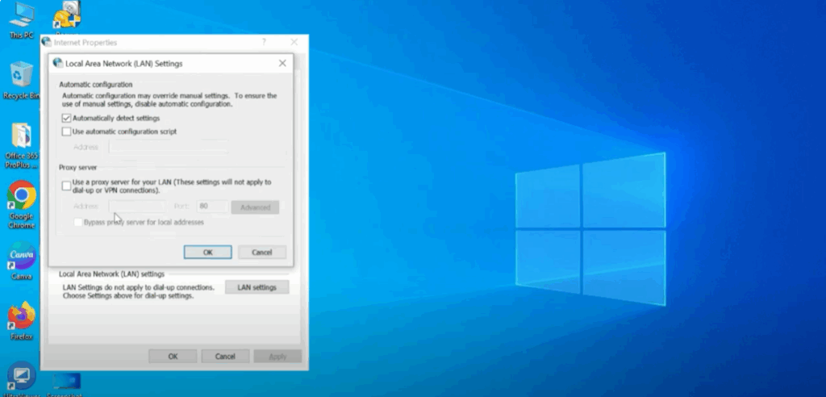
Task: Enable Use a proxy server for your LAN
Action: (66, 186)
